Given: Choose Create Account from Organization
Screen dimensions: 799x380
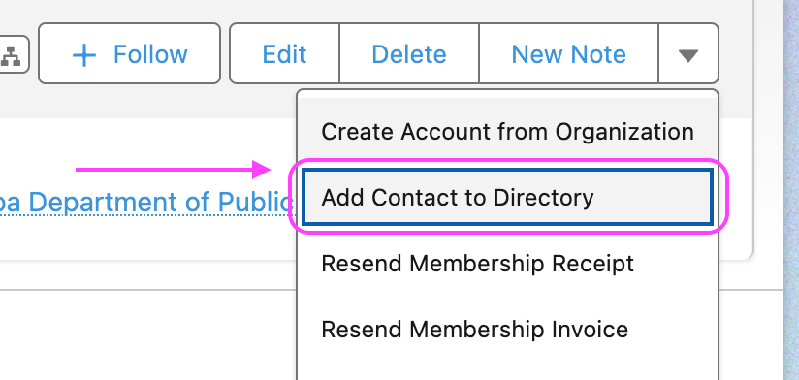Looking at the screenshot, I should (507, 132).
